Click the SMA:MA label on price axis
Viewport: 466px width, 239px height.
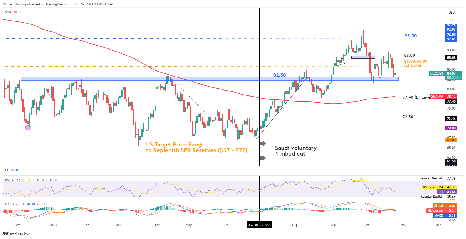[437, 97]
